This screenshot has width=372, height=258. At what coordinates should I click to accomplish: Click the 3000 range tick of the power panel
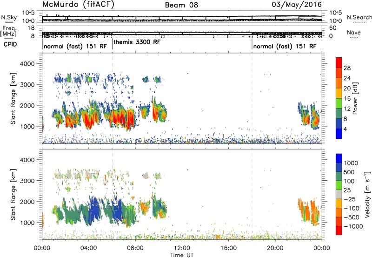point(27,85)
